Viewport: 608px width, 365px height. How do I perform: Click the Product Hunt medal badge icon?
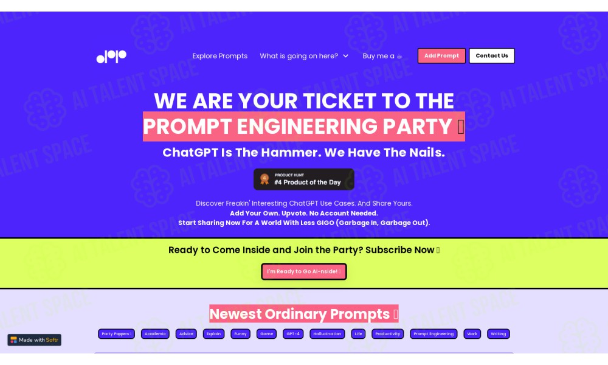click(264, 179)
